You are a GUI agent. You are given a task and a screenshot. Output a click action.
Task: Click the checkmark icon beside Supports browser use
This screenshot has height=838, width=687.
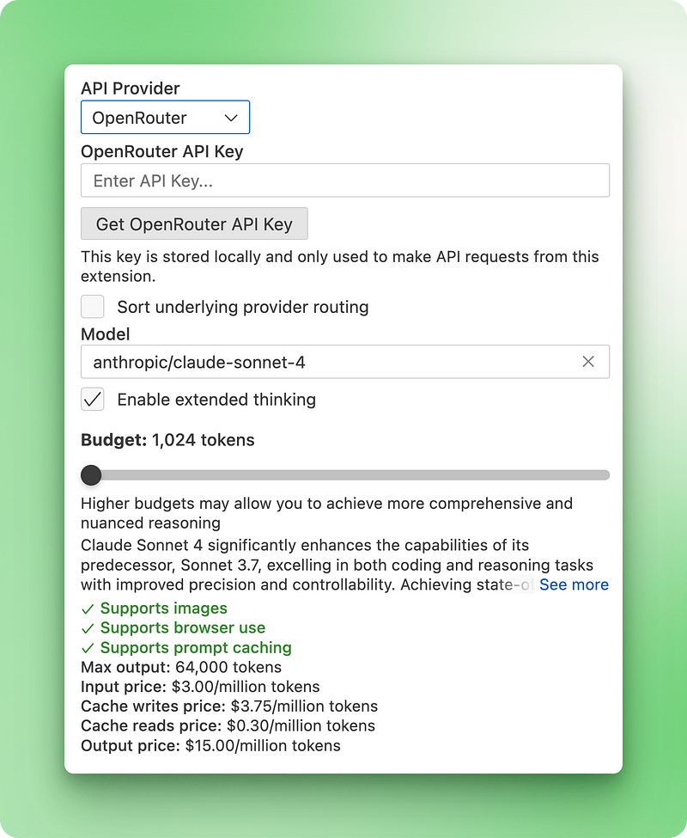[88, 628]
